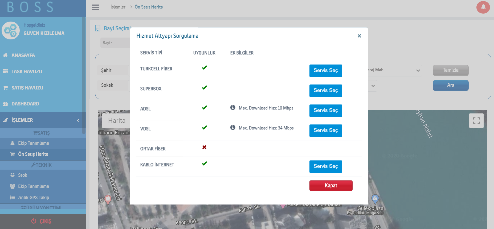The image size is (494, 229).
Task: Click the SUPERBOX row label
Action: click(151, 89)
